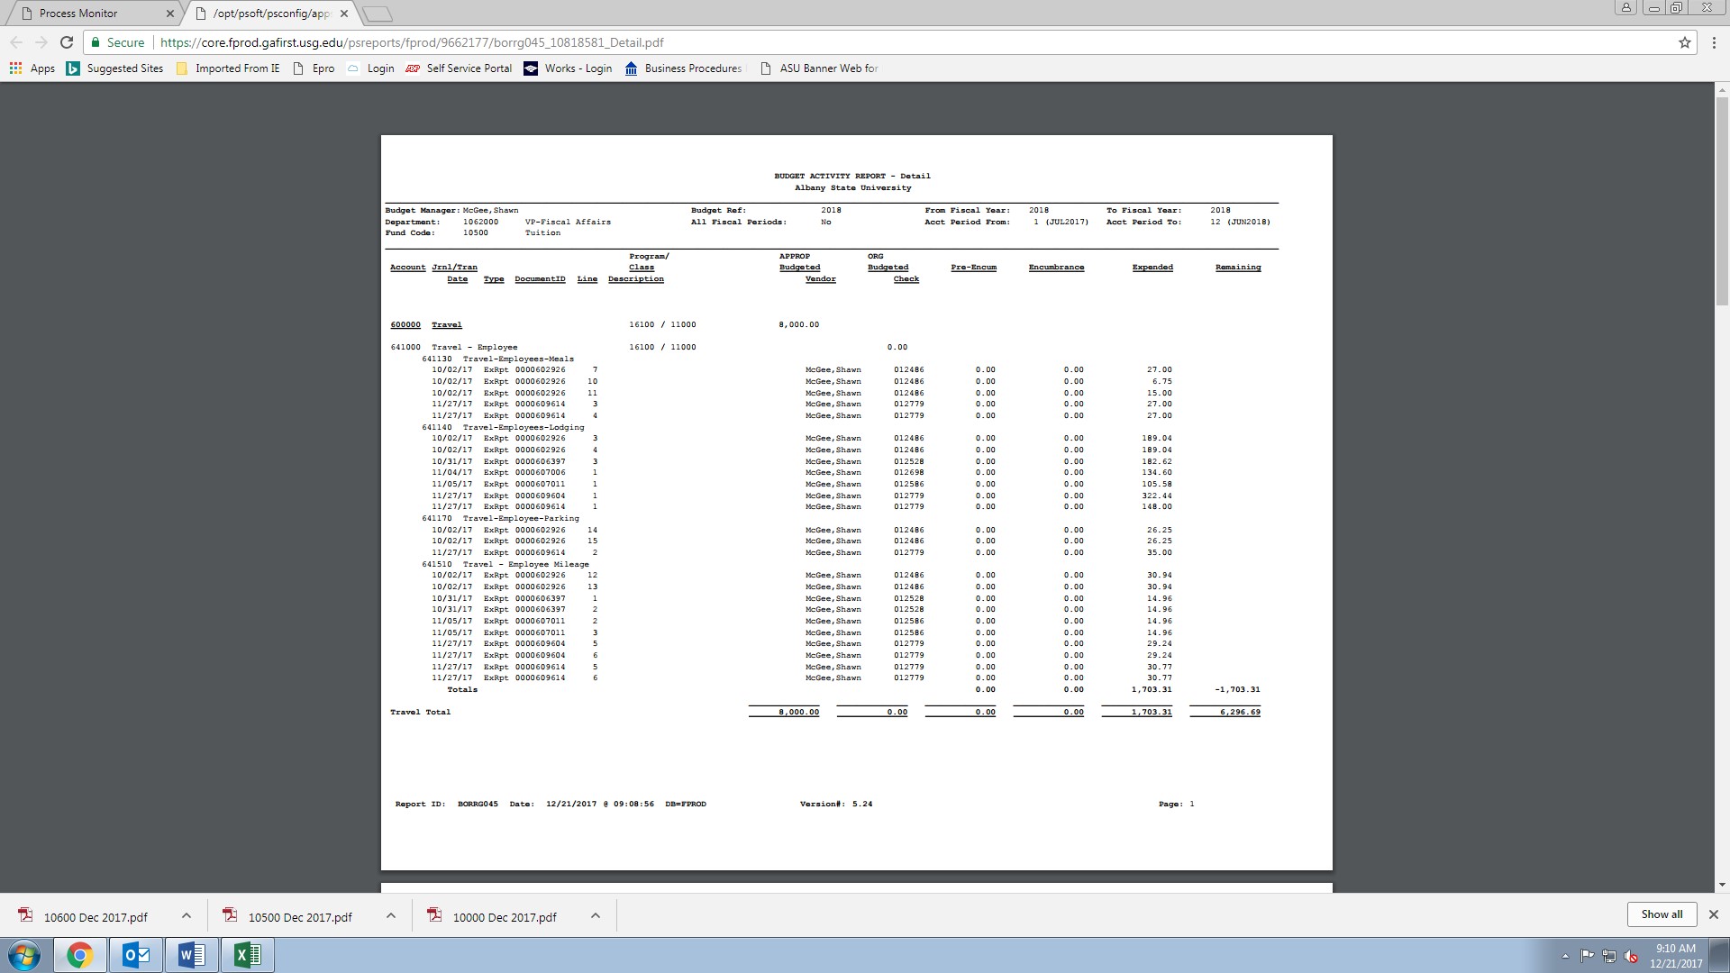
Task: Click the 322.44 expended amount
Action: point(1157,496)
